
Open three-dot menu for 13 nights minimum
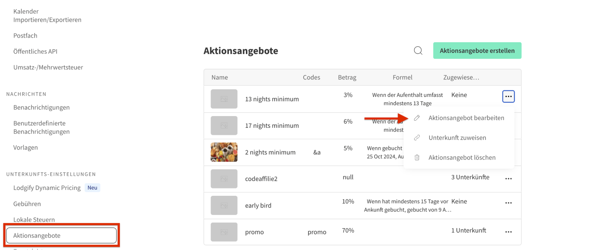pos(508,97)
